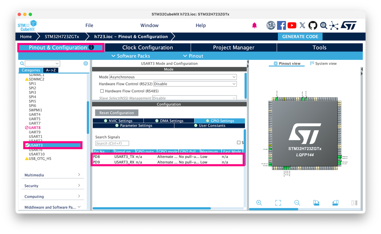Viewport: 381px width, 234px height.
Task: Rotate the chip view clockwise
Action: coord(316,203)
